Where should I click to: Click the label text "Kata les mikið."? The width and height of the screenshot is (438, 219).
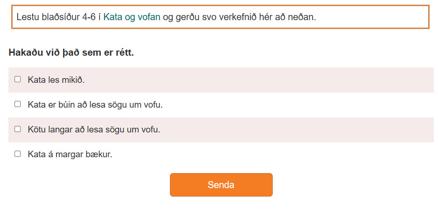[x=56, y=80]
